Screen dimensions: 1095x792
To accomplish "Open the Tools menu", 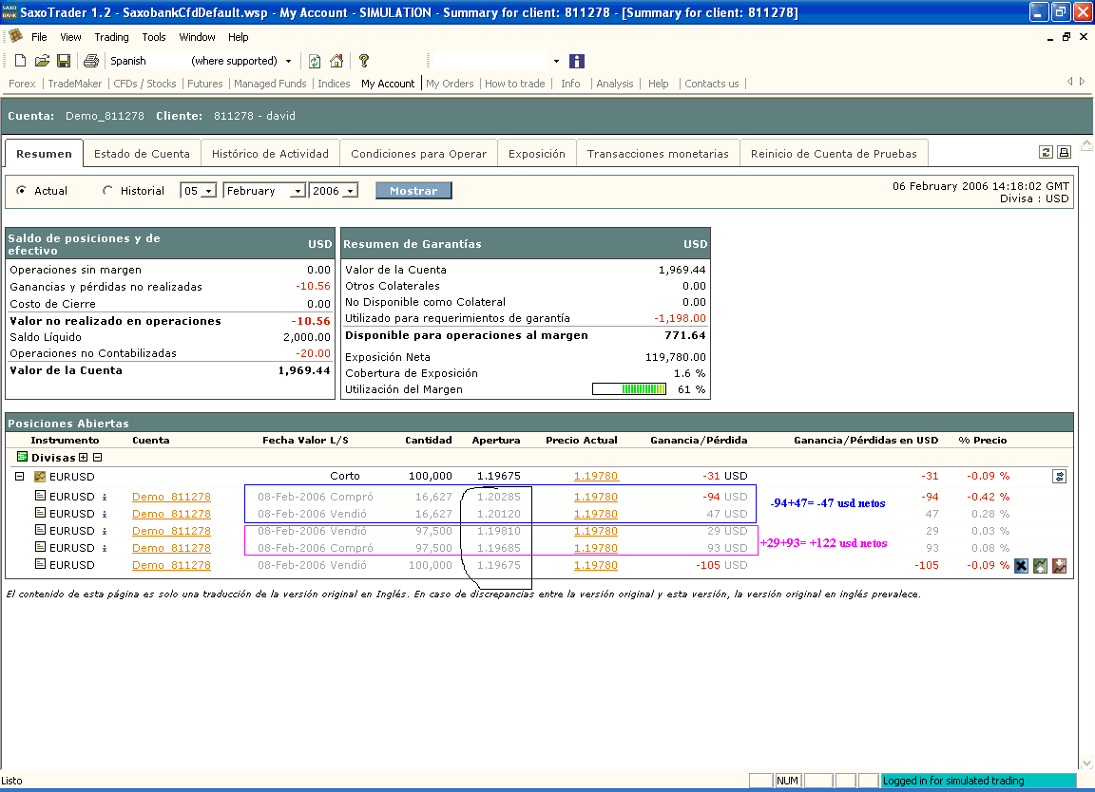I will (x=154, y=37).
